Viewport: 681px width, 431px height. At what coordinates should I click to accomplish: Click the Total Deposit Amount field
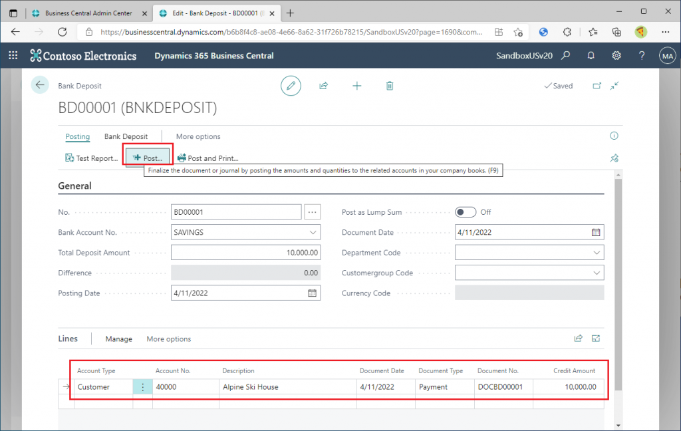(x=246, y=253)
